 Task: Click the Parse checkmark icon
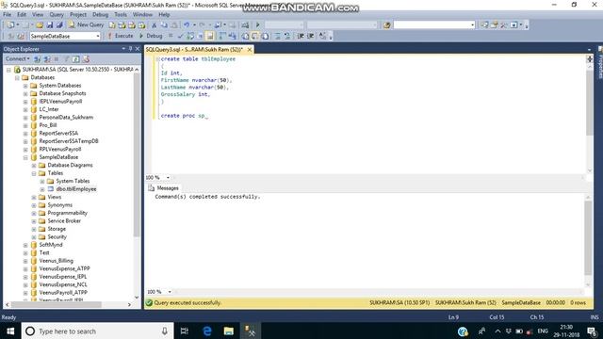(180, 36)
